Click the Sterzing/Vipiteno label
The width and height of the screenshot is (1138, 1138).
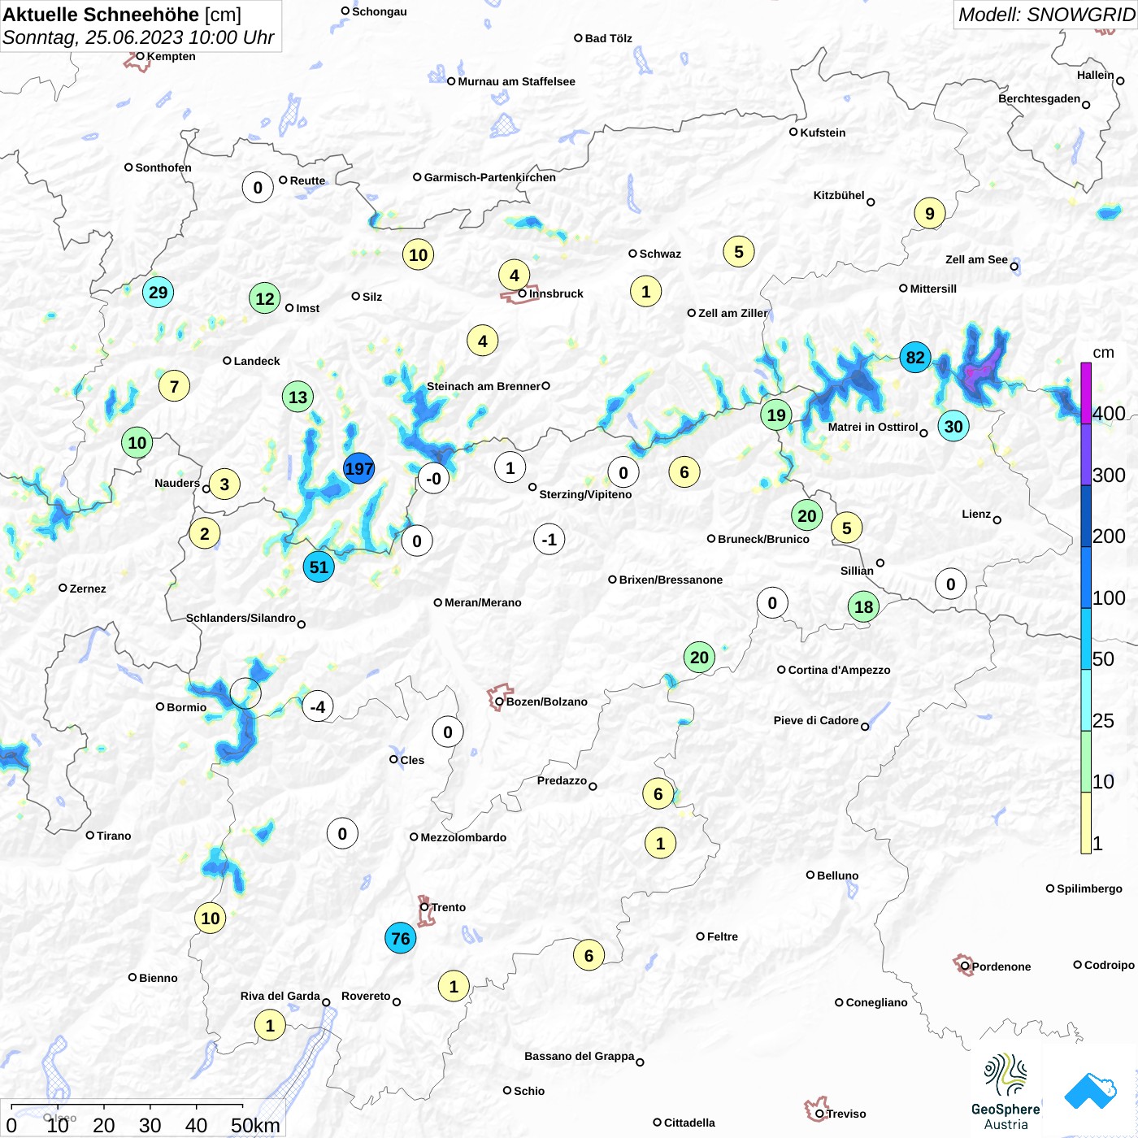click(x=585, y=494)
